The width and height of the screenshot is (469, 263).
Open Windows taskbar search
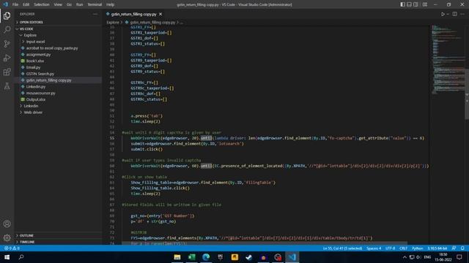[x=21, y=257]
